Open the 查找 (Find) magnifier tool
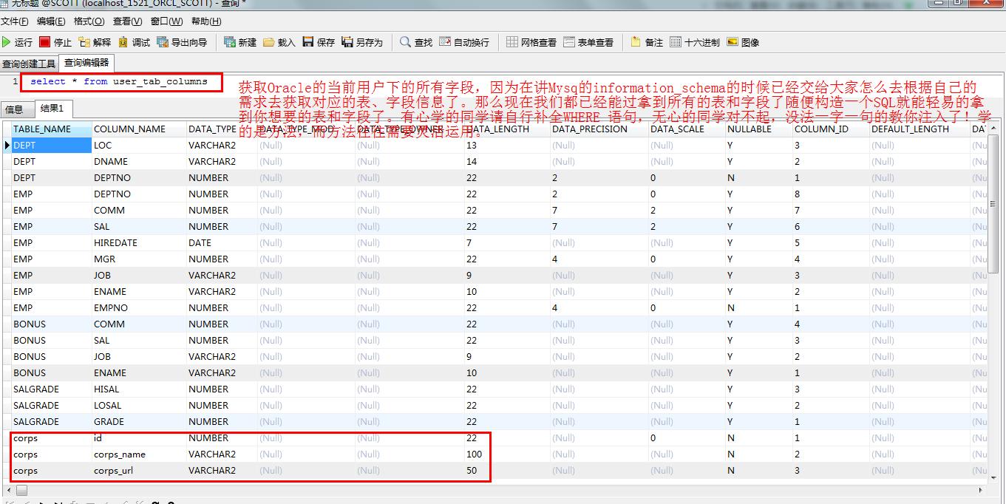This screenshot has height=504, width=1006. (416, 42)
